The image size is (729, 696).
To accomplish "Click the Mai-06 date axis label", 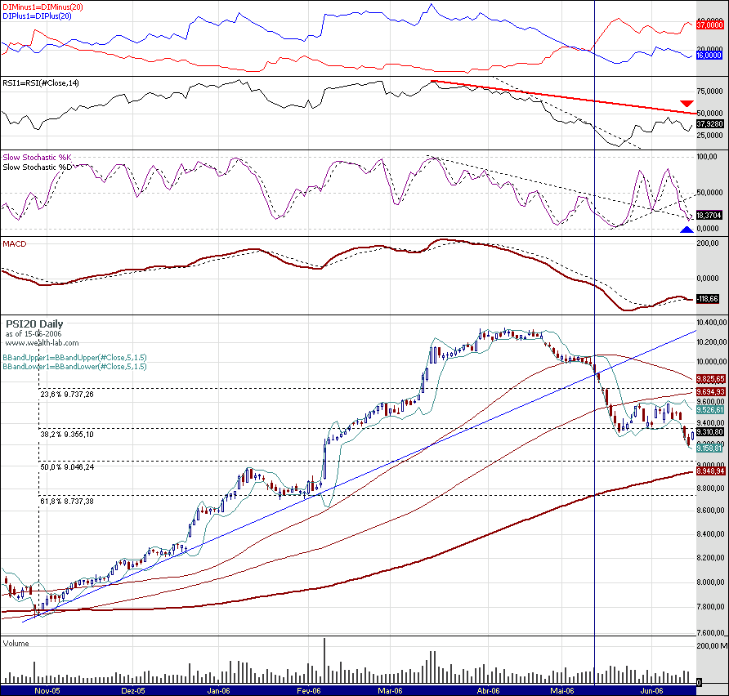I will [562, 691].
